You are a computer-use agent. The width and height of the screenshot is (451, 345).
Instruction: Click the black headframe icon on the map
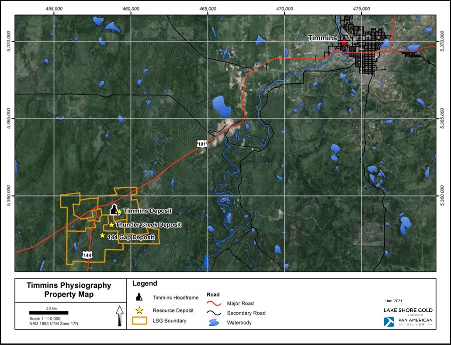tap(114, 210)
